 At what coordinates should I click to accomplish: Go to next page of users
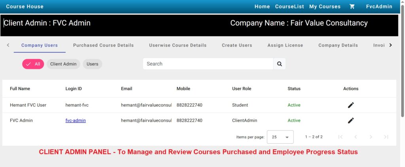pyautogui.click(x=371, y=137)
